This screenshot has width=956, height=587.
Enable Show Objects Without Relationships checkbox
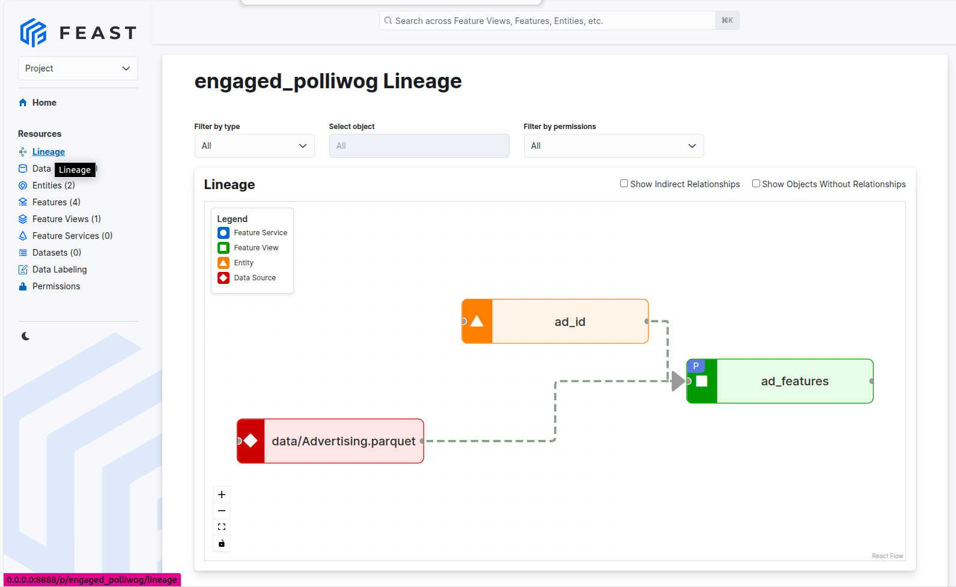(x=756, y=184)
